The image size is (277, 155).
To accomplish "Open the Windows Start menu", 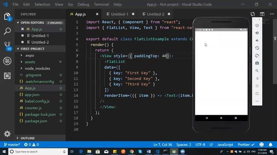I will [4, 152].
